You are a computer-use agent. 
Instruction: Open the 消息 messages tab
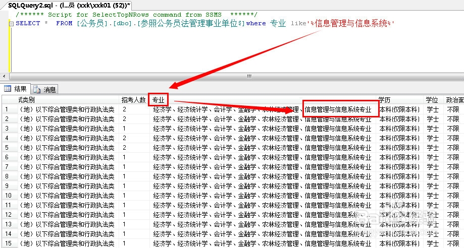44,90
